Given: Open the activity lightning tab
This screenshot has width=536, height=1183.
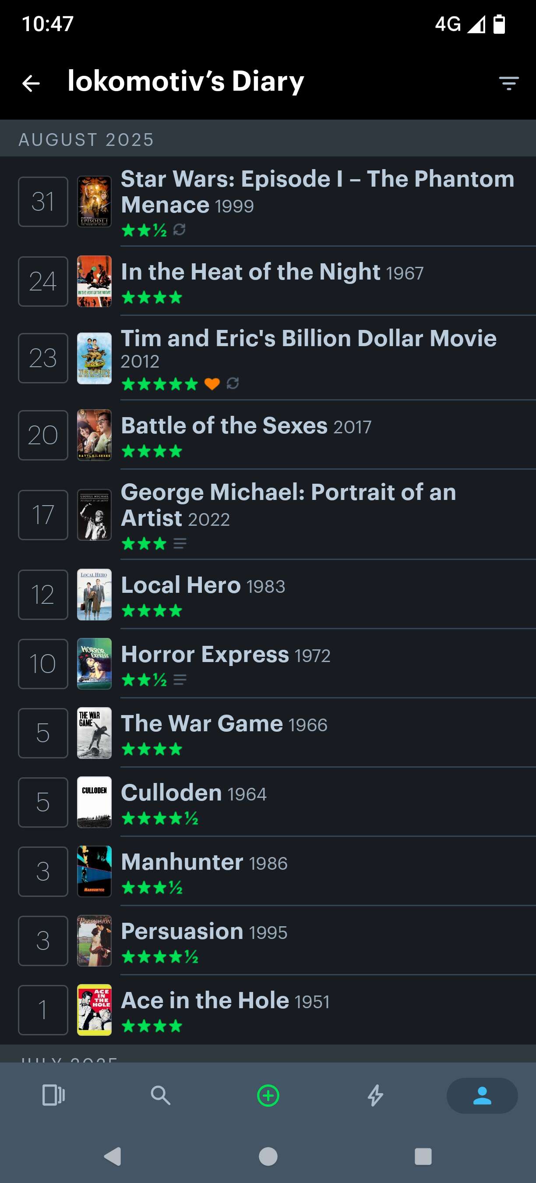Looking at the screenshot, I should (375, 1095).
